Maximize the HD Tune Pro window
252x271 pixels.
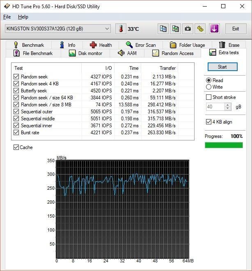click(223, 7)
